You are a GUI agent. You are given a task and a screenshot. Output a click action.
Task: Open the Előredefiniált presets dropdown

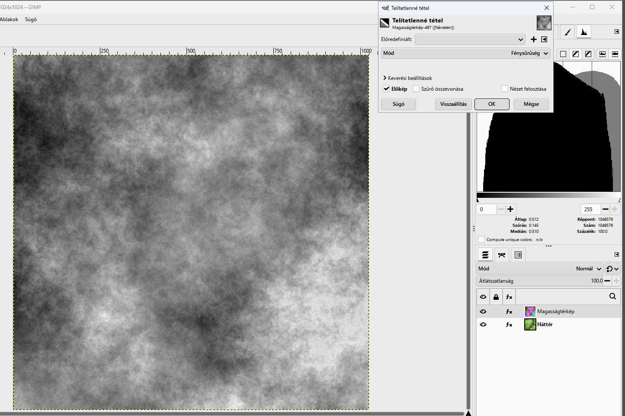tap(470, 39)
